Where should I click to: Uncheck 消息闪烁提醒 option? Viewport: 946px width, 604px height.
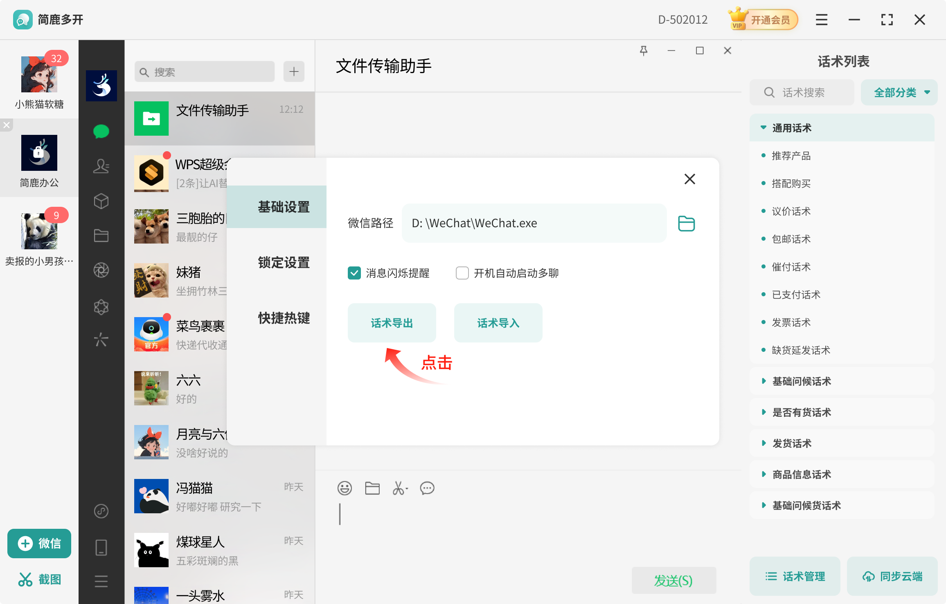(x=354, y=273)
